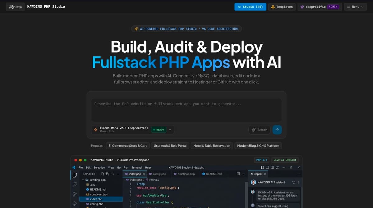The image size is (373, 208).
Task: Open the Help menu
Action: (x=148, y=167)
